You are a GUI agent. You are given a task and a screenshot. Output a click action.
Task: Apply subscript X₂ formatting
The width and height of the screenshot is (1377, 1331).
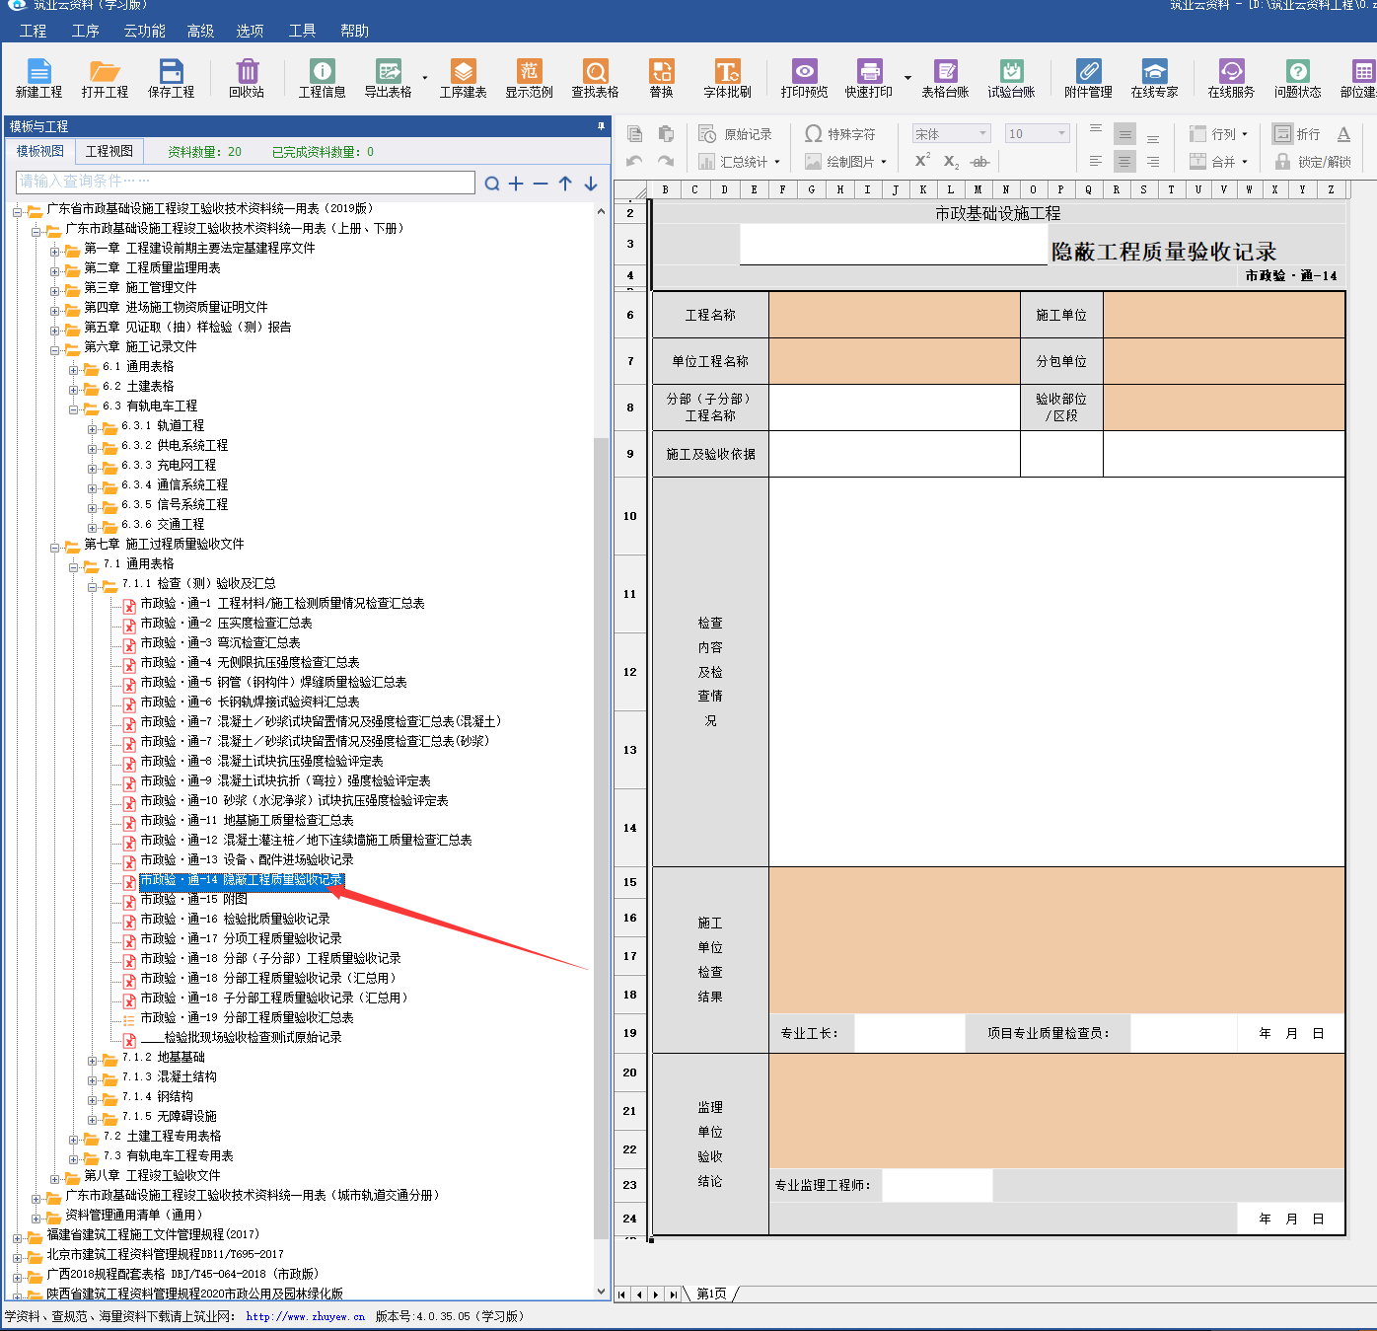pyautogui.click(x=951, y=161)
